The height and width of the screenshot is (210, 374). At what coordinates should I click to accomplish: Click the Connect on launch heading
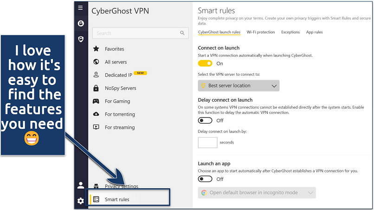pyautogui.click(x=219, y=48)
